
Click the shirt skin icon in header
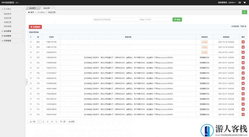tap(245, 2)
